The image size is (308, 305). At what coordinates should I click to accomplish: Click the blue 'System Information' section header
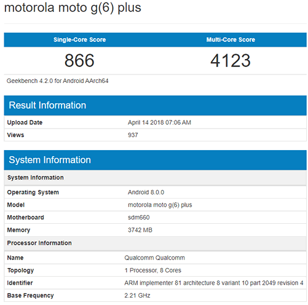point(155,160)
